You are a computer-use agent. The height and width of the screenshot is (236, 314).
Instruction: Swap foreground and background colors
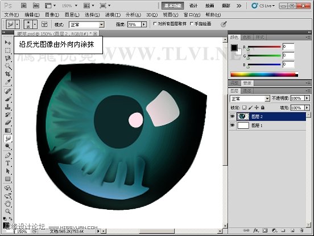[x=10, y=218]
